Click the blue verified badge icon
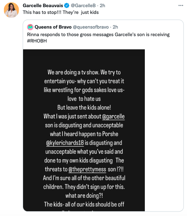 point(67,6)
